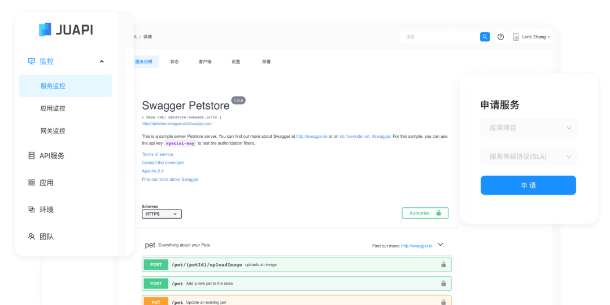Click the API服务 server icon
610x305 pixels.
[x=32, y=156]
